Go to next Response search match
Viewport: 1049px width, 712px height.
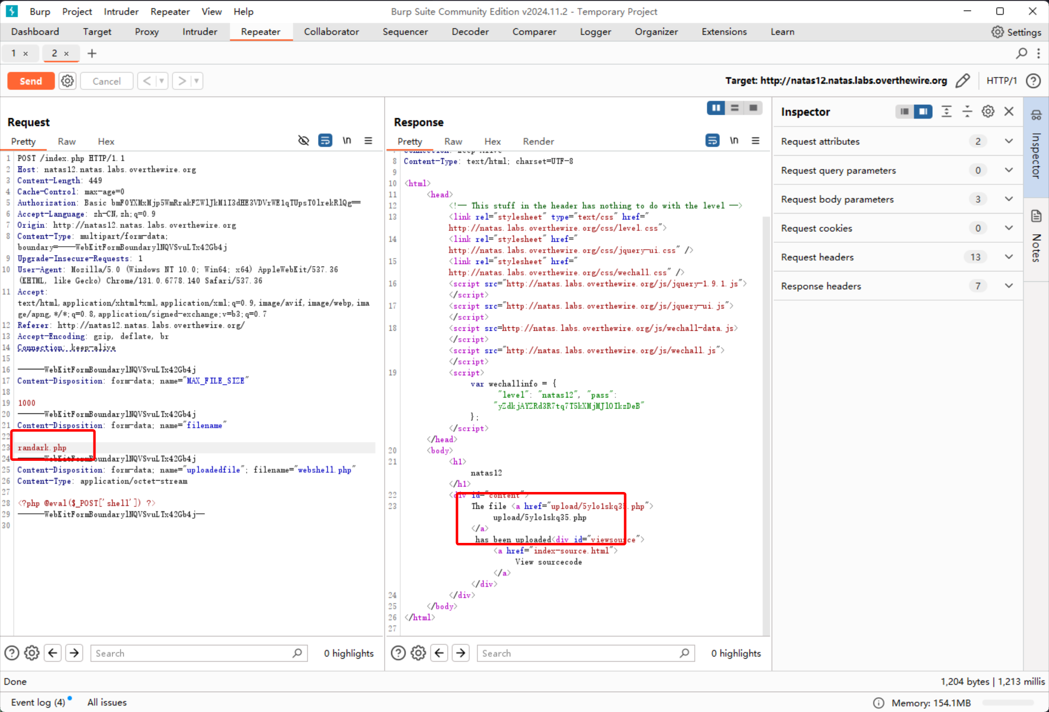[x=460, y=653]
